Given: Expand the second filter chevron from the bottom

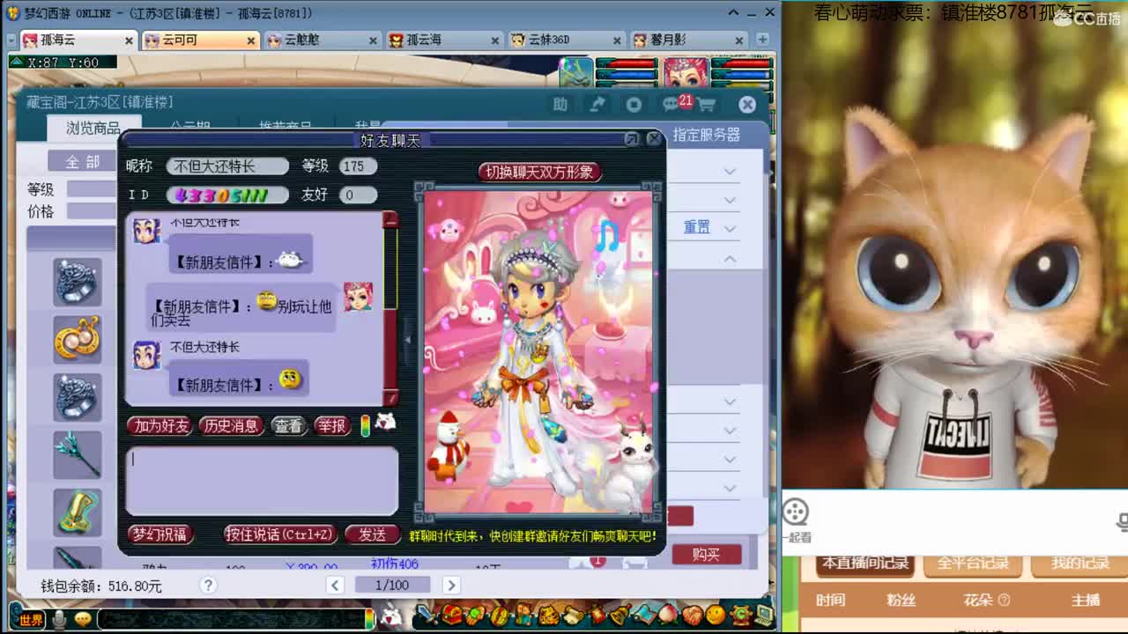Looking at the screenshot, I should coord(730,459).
